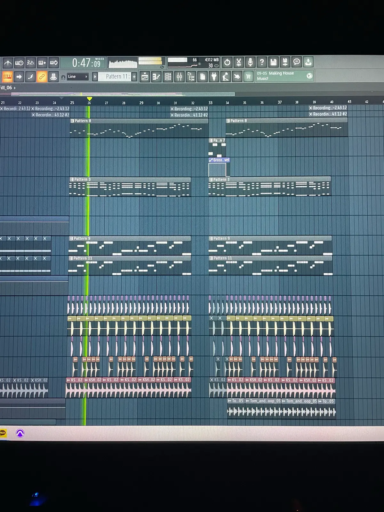Open the Browser panel

pyautogui.click(x=191, y=76)
